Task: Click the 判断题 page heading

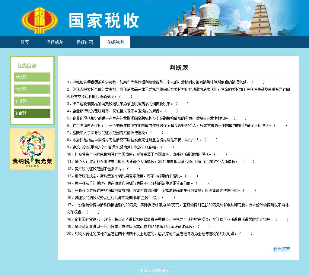Action: tap(179, 68)
